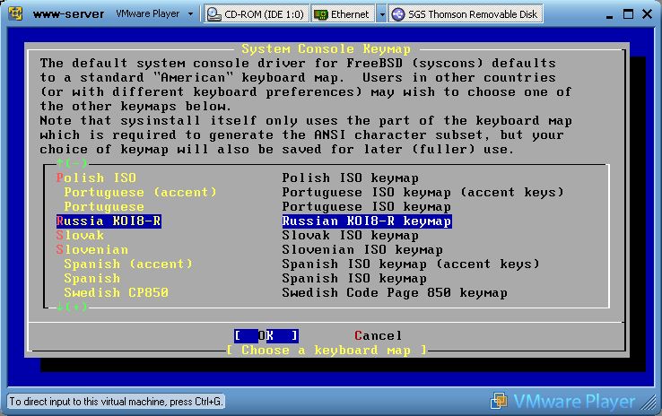The width and height of the screenshot is (662, 416).
Task: Click the SGS Thomson Removable Disk button
Action: [466, 14]
